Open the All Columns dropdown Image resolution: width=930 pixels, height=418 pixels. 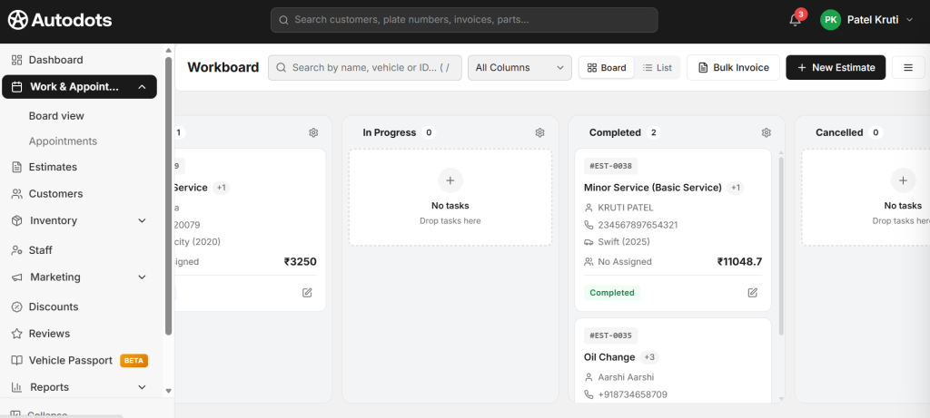(x=519, y=68)
